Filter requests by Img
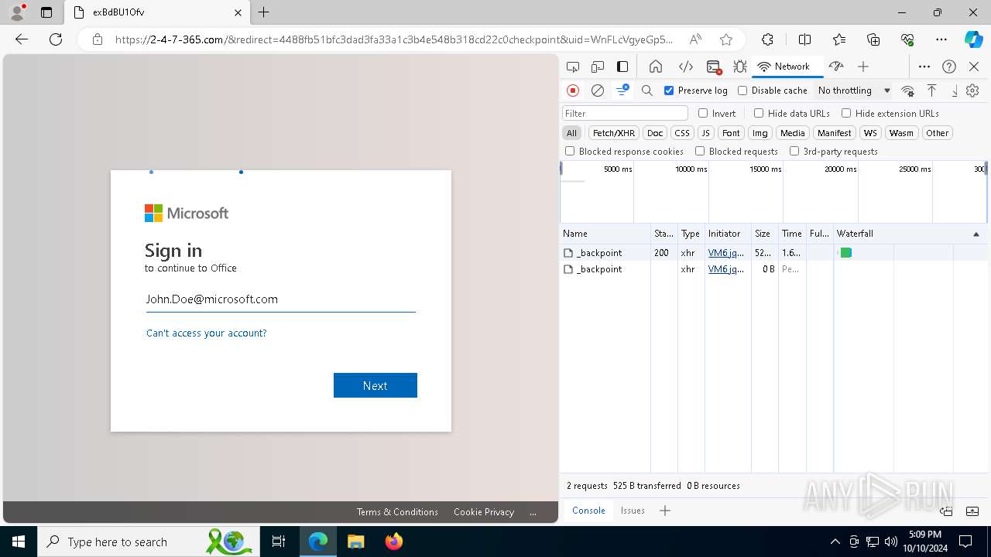 point(760,133)
